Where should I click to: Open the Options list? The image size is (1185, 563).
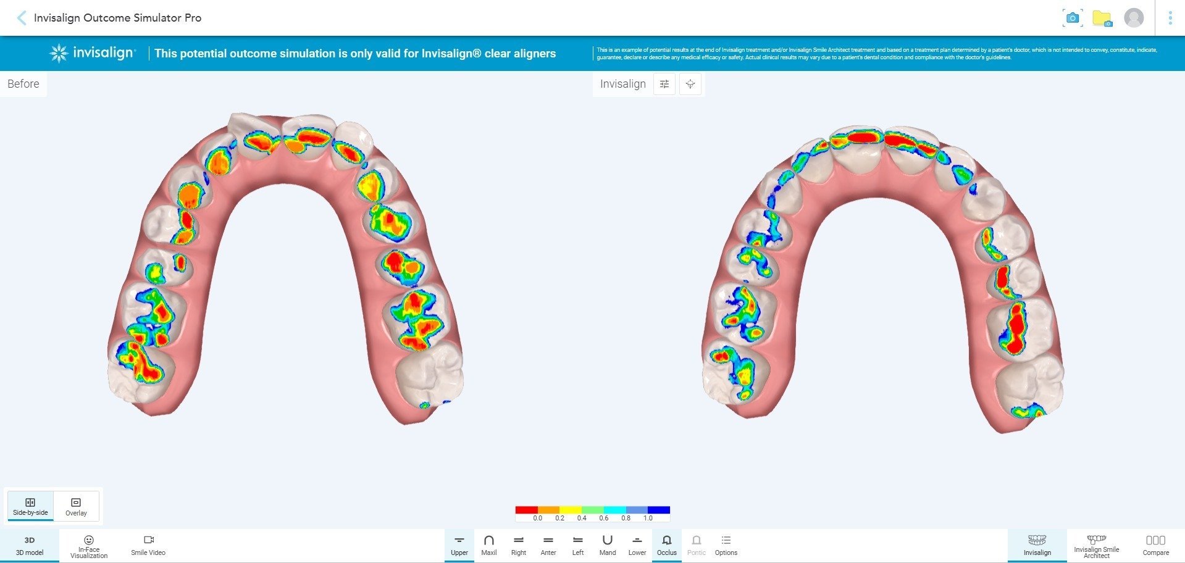726,546
